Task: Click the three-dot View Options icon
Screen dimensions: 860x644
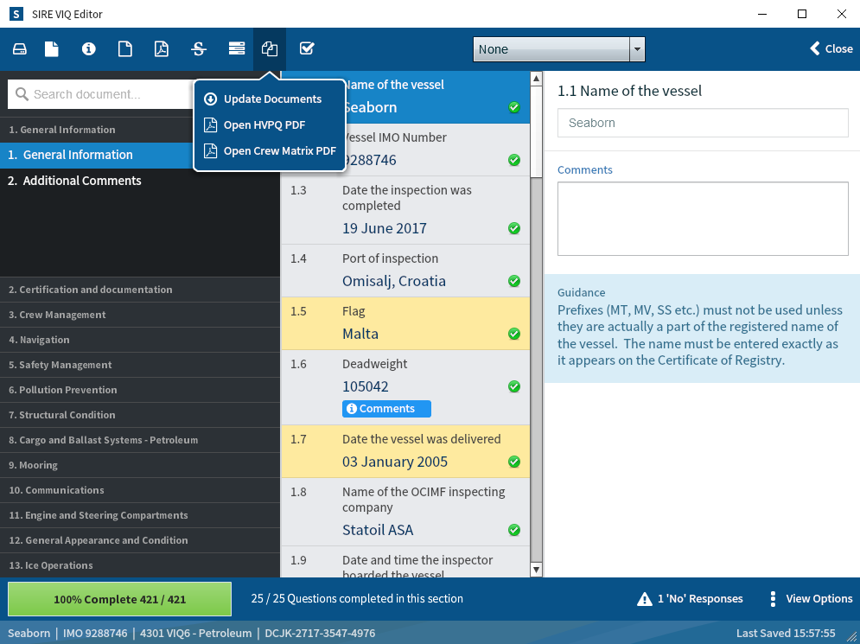Action: pyautogui.click(x=773, y=599)
